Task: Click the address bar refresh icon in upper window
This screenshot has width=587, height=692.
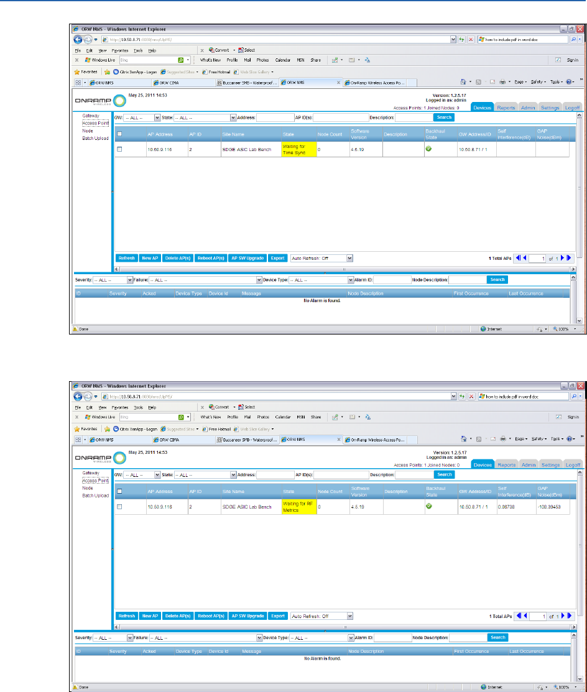Action: (x=461, y=39)
